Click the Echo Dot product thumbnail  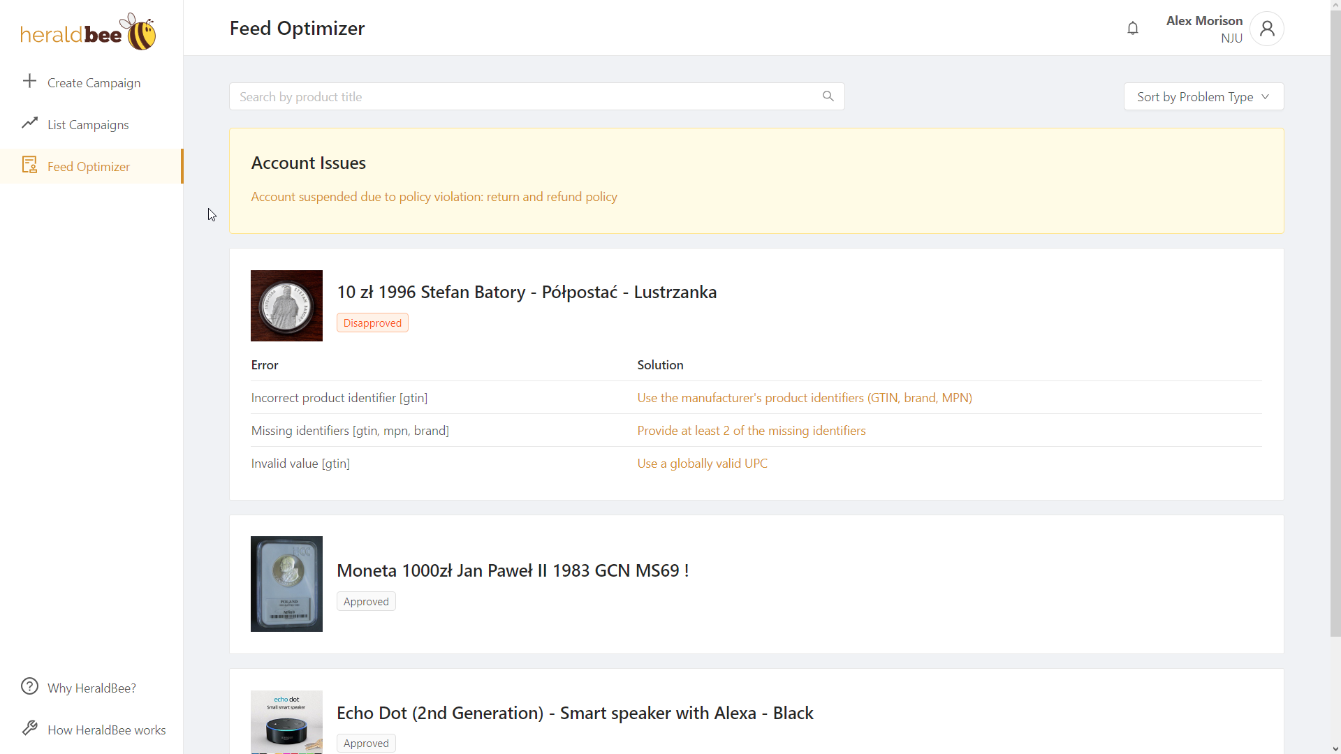click(286, 722)
